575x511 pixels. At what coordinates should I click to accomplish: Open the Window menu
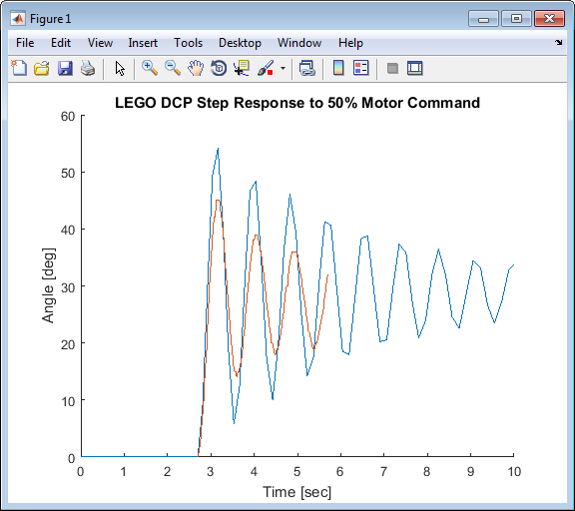[299, 43]
